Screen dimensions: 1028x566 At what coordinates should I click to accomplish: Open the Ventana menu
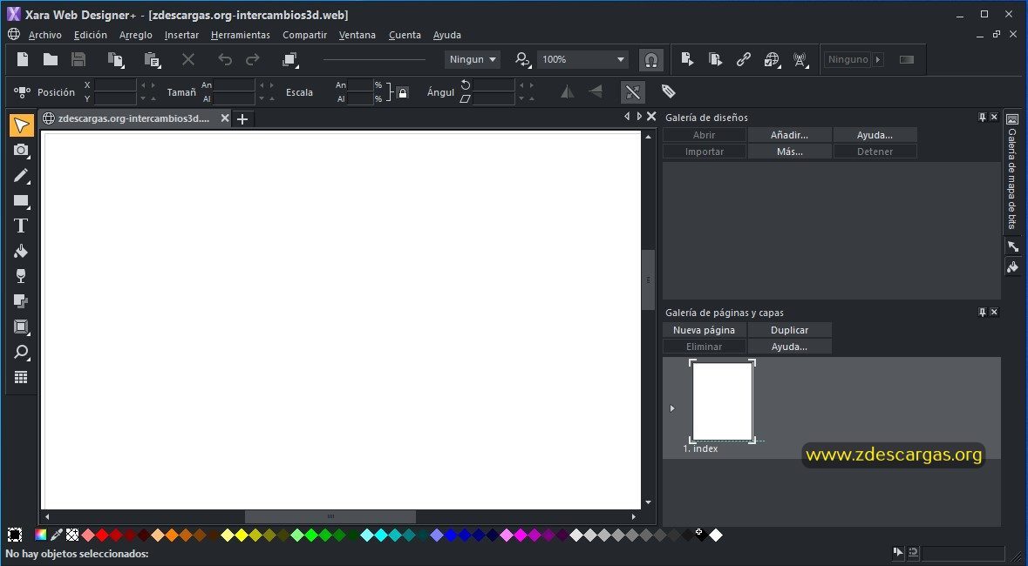point(357,35)
